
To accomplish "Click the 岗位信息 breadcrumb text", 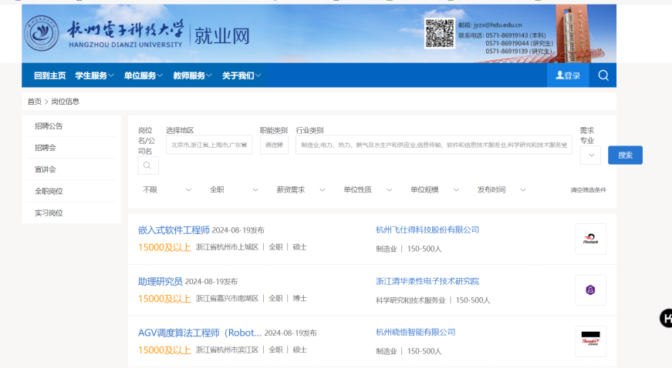I will point(65,102).
